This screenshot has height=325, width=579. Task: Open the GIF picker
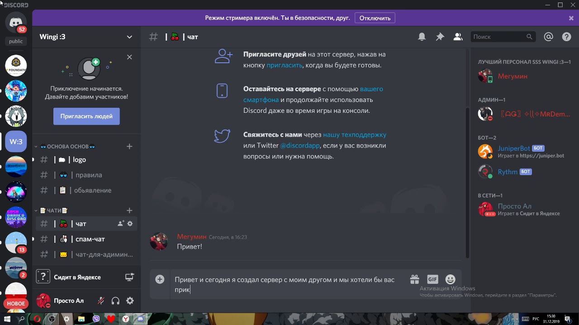point(432,279)
